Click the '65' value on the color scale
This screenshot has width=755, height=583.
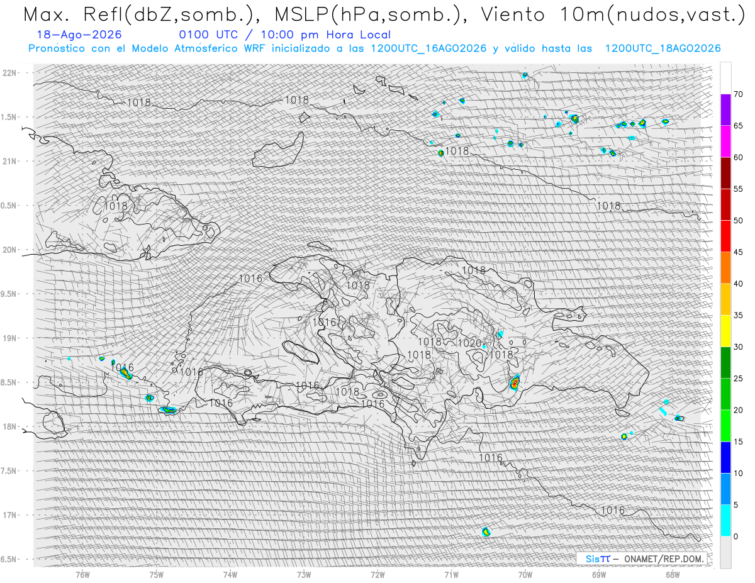point(738,126)
